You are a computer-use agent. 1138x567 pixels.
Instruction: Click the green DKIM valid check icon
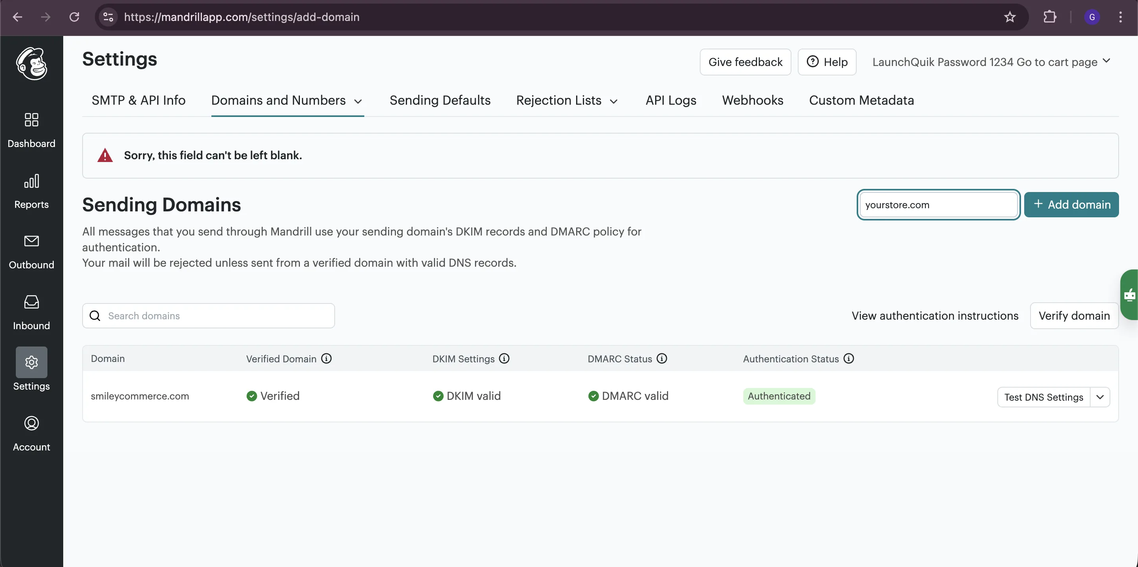click(x=438, y=396)
